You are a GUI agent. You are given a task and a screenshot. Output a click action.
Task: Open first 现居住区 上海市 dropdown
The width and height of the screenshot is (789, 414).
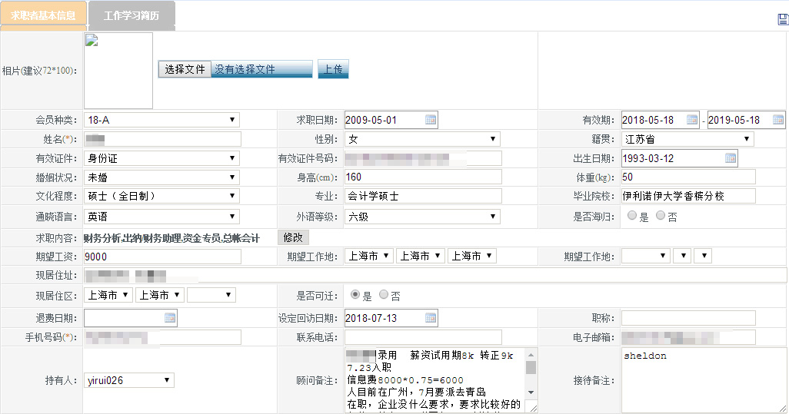click(108, 295)
